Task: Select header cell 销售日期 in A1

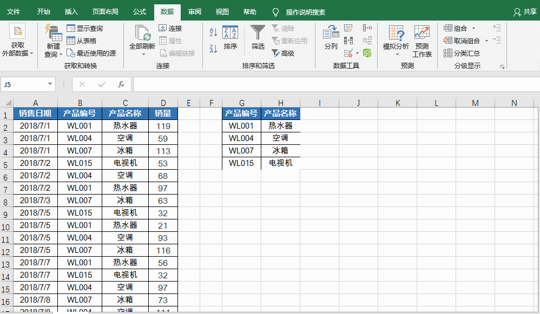Action: (36, 113)
